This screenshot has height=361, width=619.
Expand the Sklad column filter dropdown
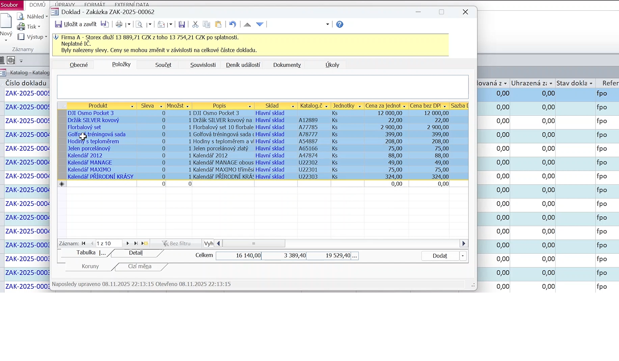click(293, 106)
